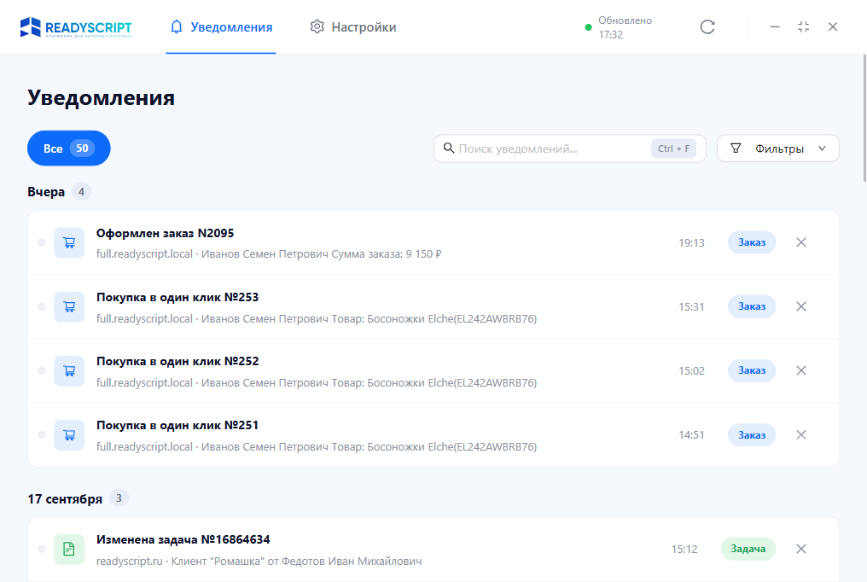Screen dimensions: 867x582
Task: Dismiss the Оформлен заказ N2095 notification
Action: (801, 242)
